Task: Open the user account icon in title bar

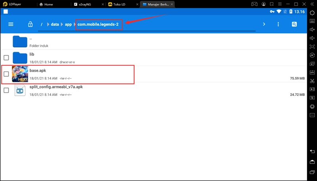Action: (264, 4)
